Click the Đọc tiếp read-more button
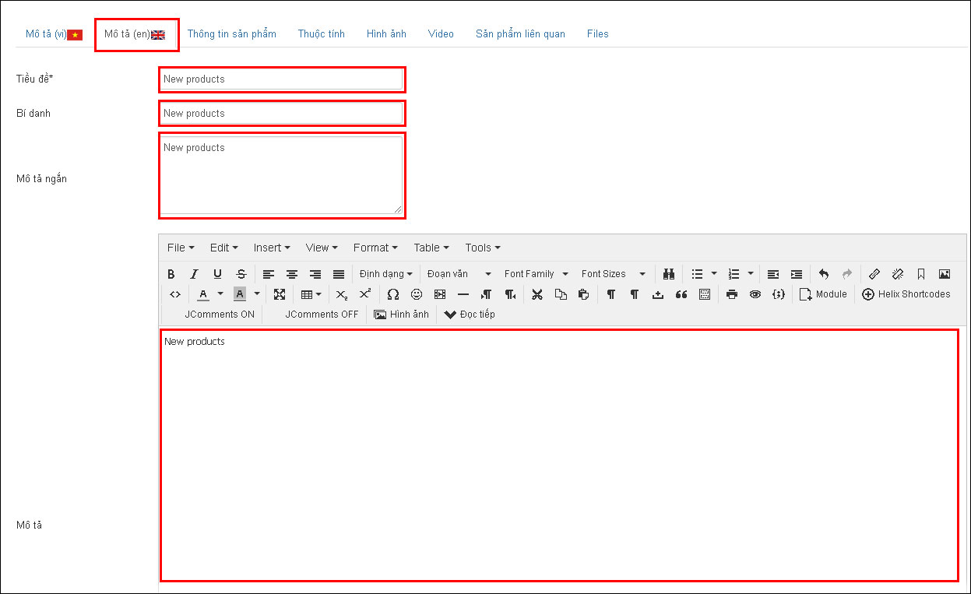Screen dimensions: 971x594 point(470,315)
